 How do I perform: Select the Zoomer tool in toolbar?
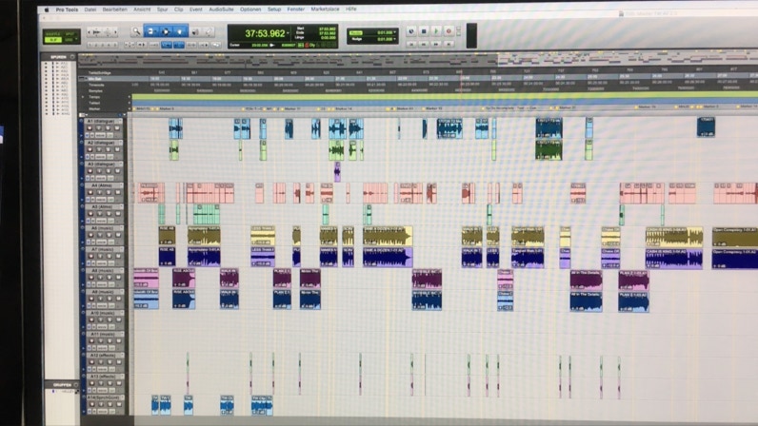136,31
